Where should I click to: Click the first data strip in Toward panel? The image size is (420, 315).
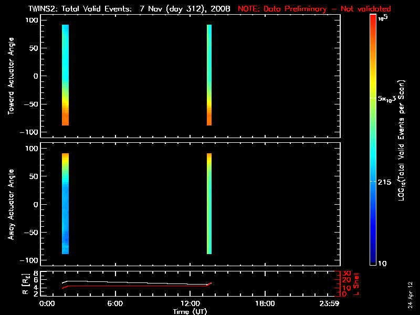(66, 75)
